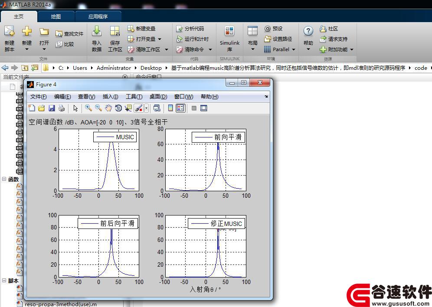The width and height of the screenshot is (432, 307).
Task: Open the 工具(T) menu in Figure 4
Action: [x=134, y=96]
